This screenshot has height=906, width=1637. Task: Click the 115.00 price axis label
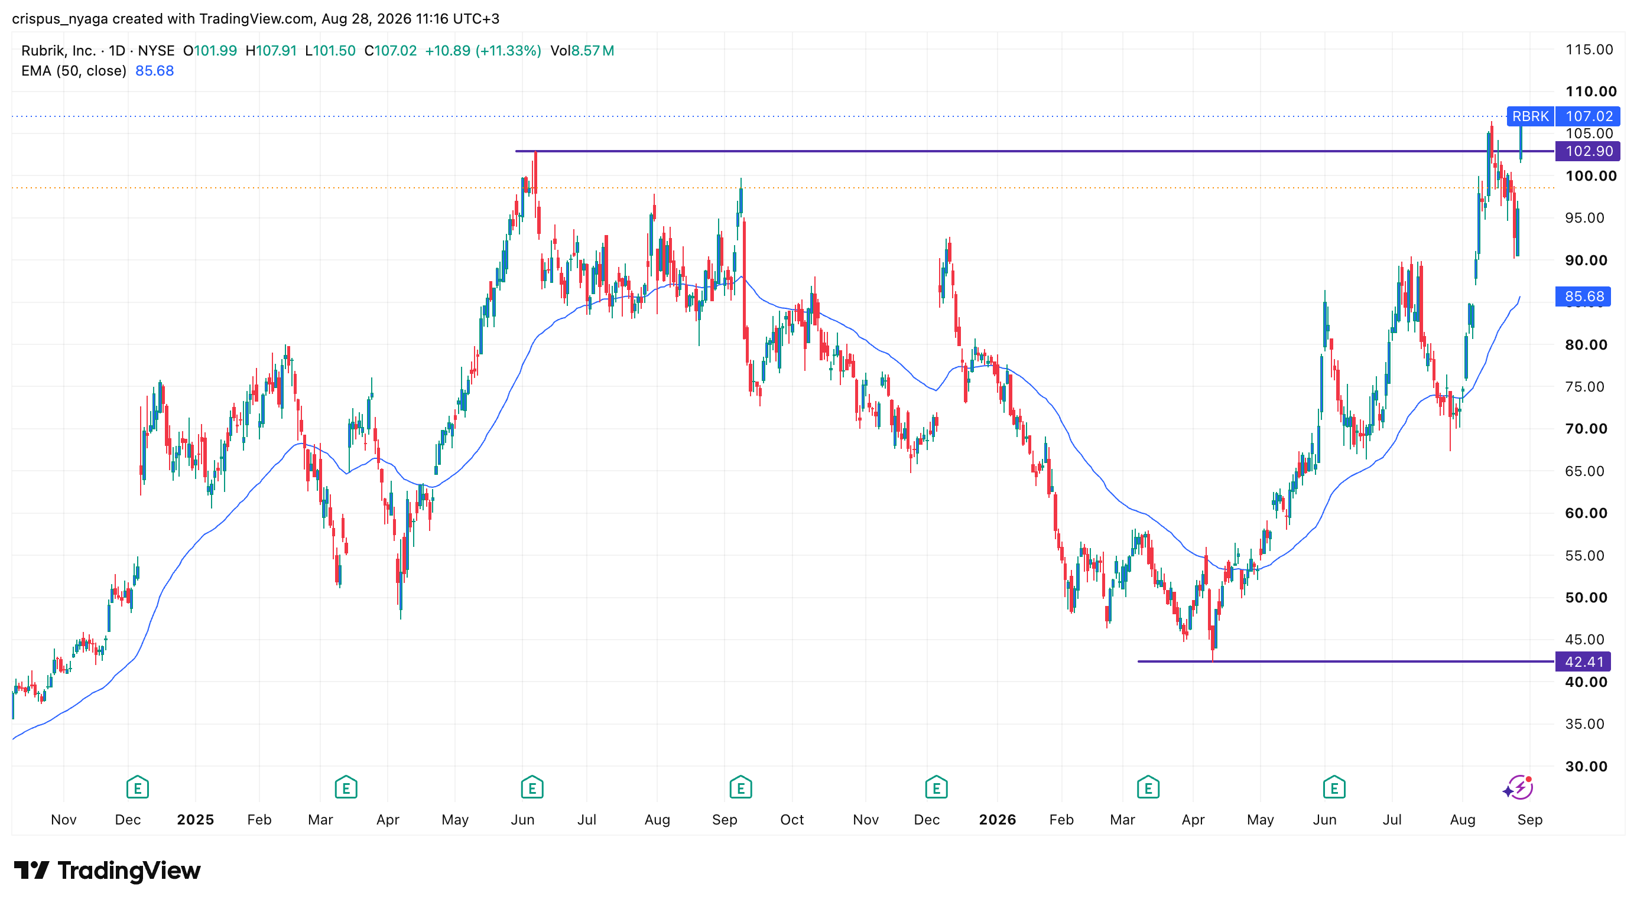(x=1589, y=50)
